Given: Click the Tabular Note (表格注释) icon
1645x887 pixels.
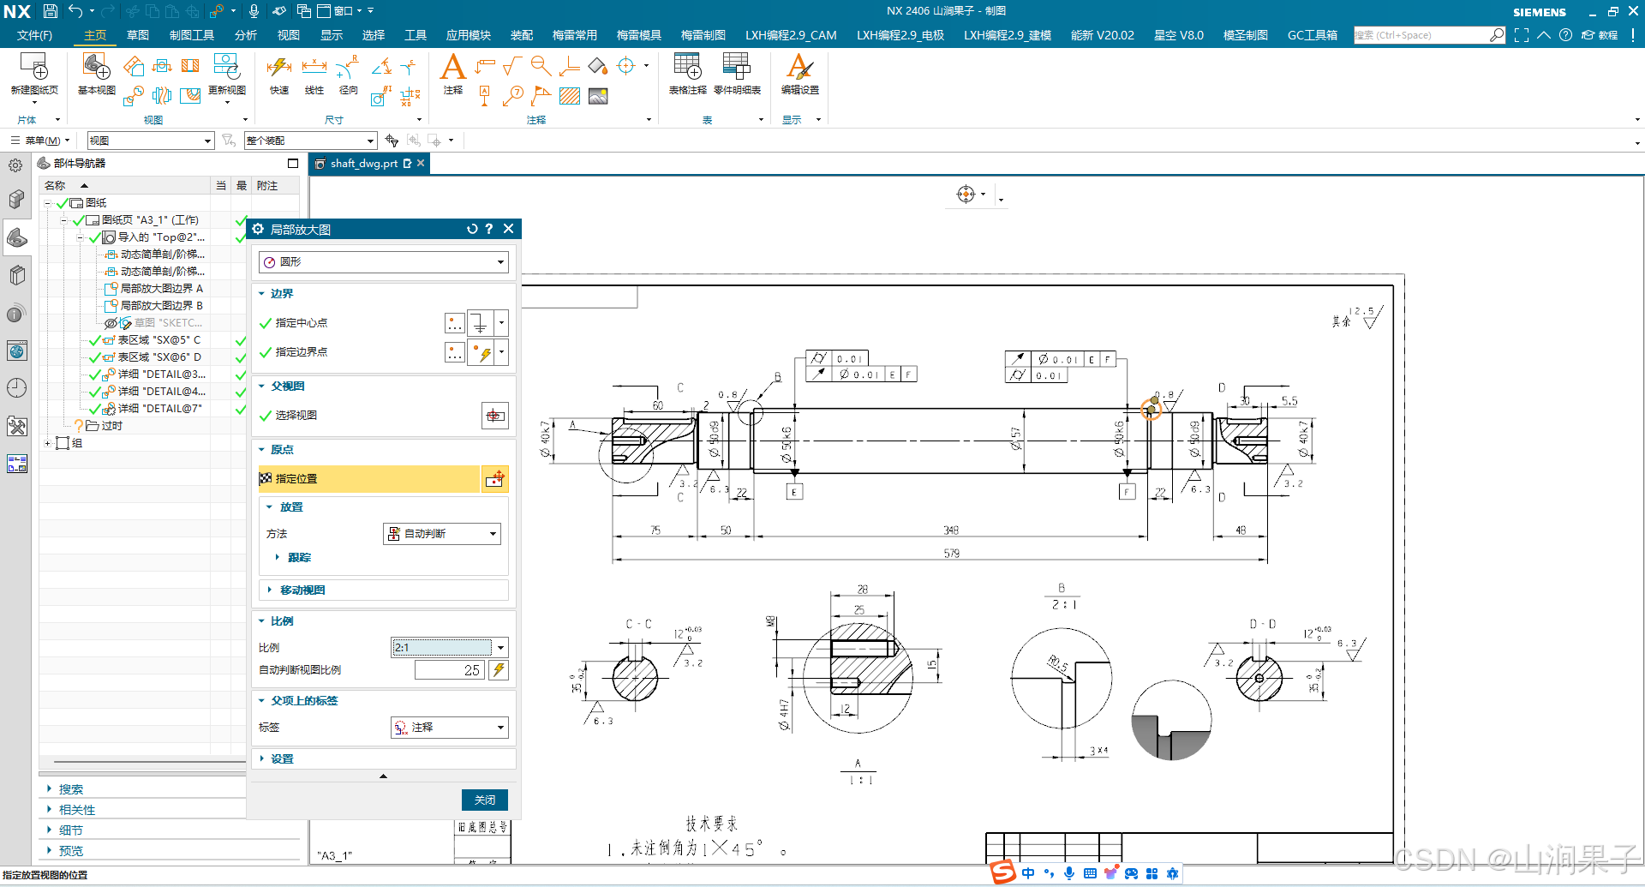Looking at the screenshot, I should (x=687, y=66).
